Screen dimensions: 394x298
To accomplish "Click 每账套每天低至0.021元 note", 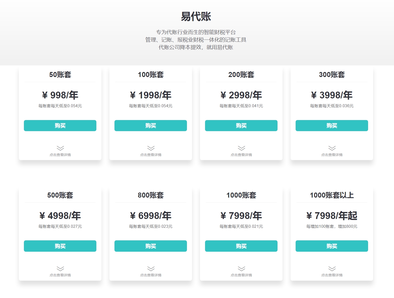I will [x=241, y=227].
